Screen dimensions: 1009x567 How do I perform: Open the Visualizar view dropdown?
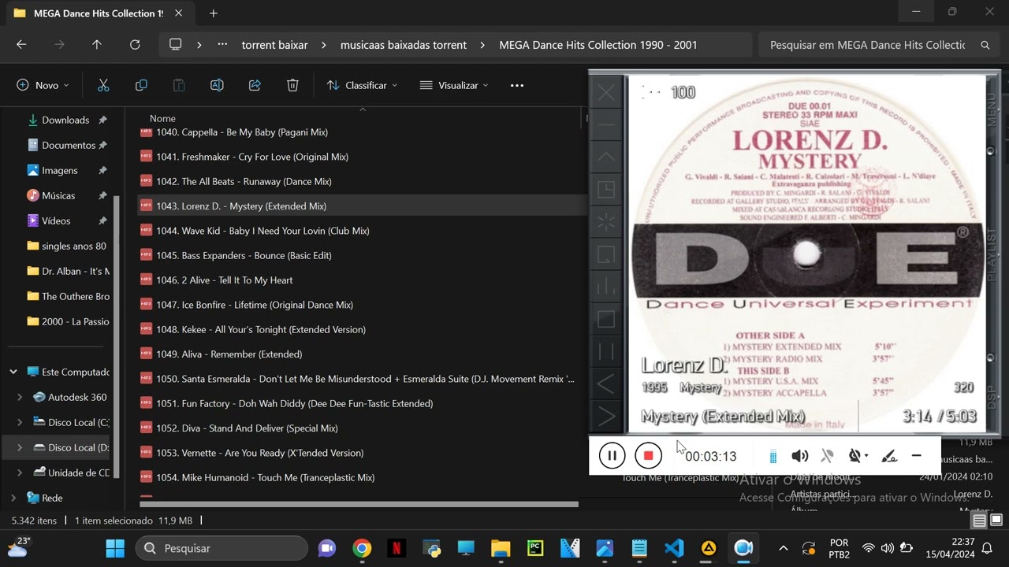[454, 85]
